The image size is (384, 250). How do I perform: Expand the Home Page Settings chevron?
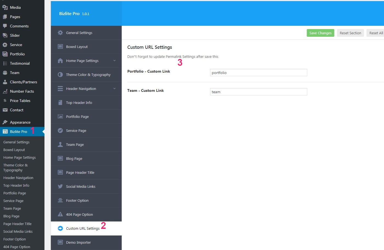pos(114,61)
